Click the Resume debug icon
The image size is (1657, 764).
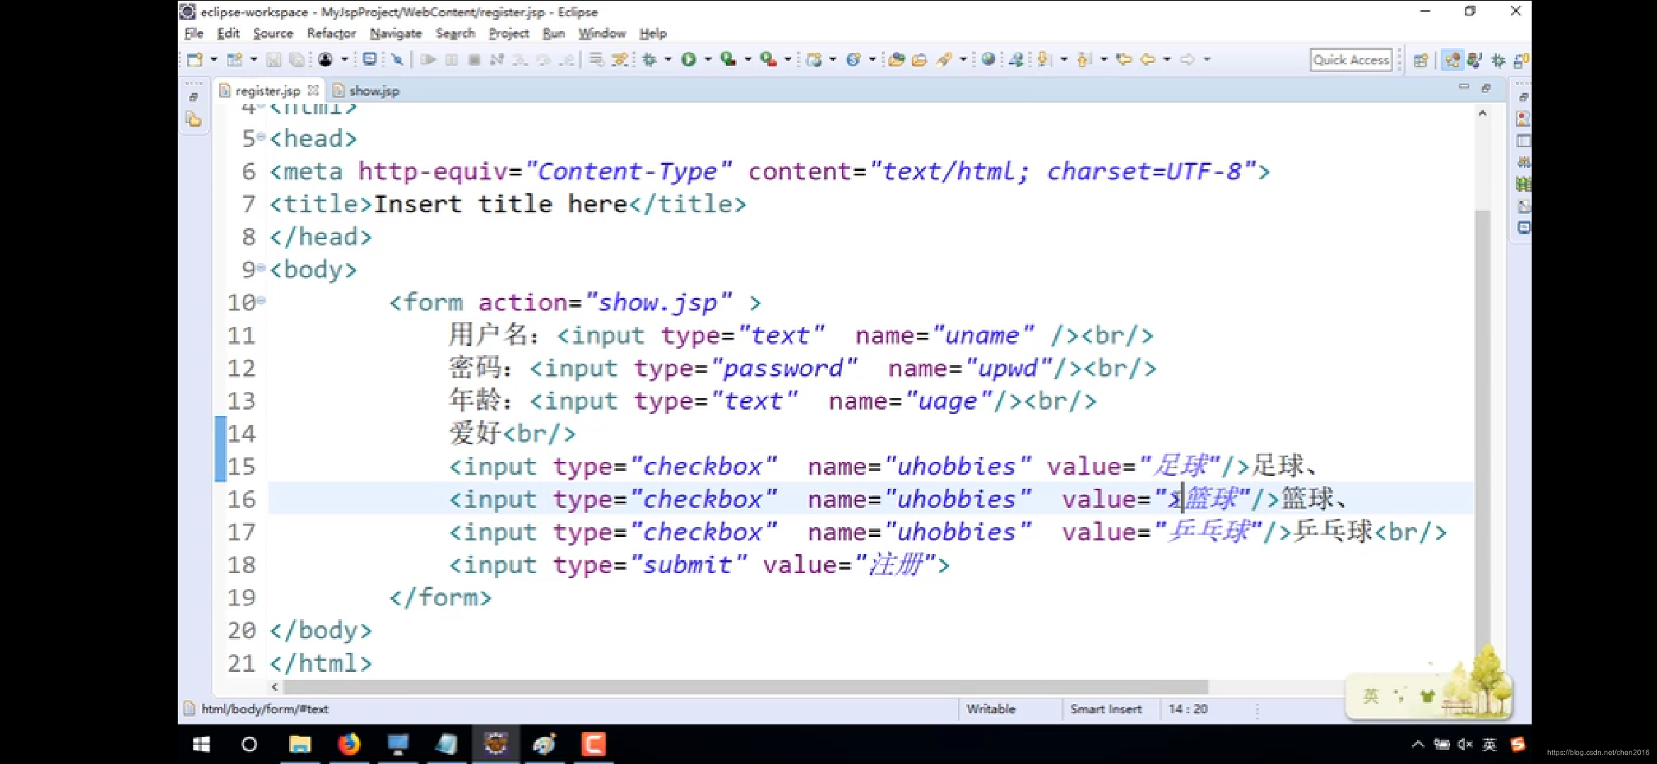coord(428,60)
